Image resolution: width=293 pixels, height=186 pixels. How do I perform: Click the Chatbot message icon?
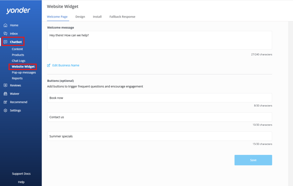5,42
